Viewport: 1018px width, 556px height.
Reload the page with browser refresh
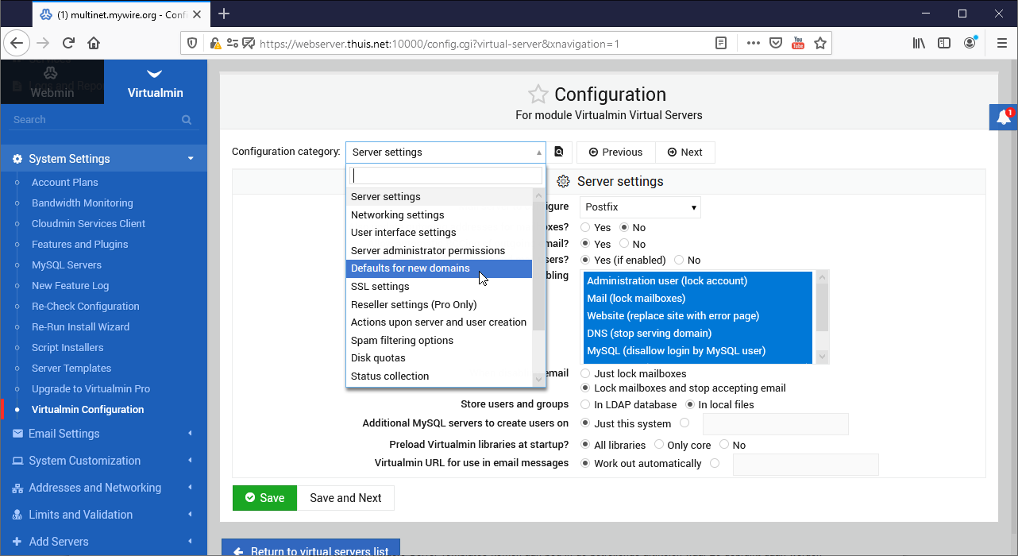click(x=68, y=43)
